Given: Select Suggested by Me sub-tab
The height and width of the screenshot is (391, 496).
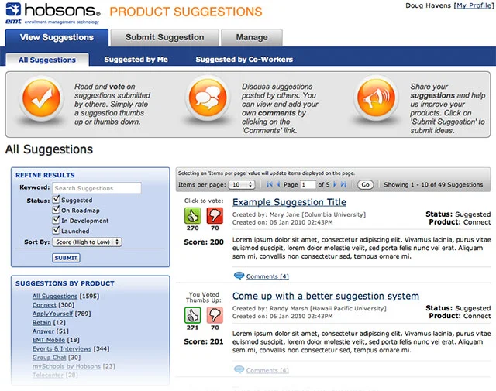Looking at the screenshot, I should pos(136,60).
